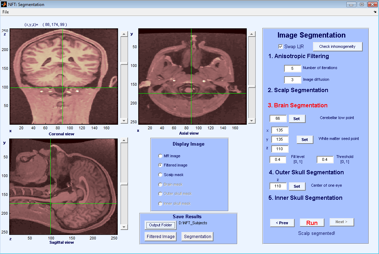Click the red Run button
Viewport: 379px width, 254px height.
click(312, 222)
